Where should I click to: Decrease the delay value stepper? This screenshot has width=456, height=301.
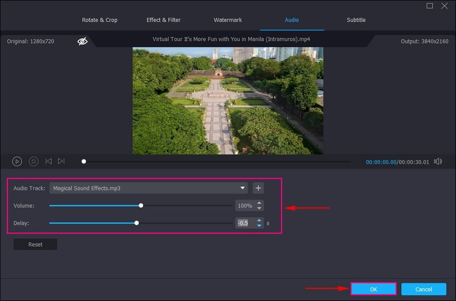(x=259, y=225)
